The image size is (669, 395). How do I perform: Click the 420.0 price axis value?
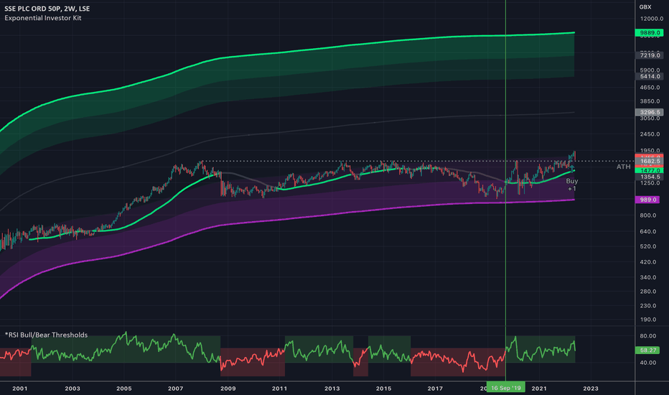pyautogui.click(x=647, y=262)
